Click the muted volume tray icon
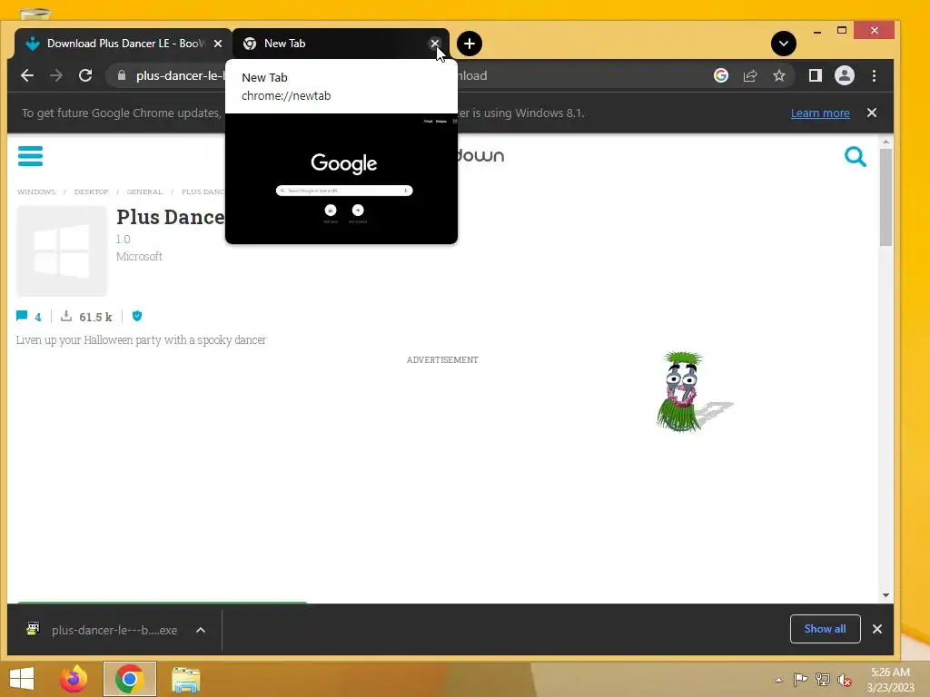The height and width of the screenshot is (697, 930). coord(845,680)
